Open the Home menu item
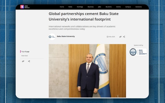165x103 pixels. (x=62, y=7)
